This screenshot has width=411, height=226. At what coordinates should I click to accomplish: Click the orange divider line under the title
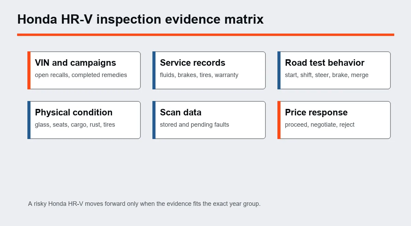click(x=206, y=35)
